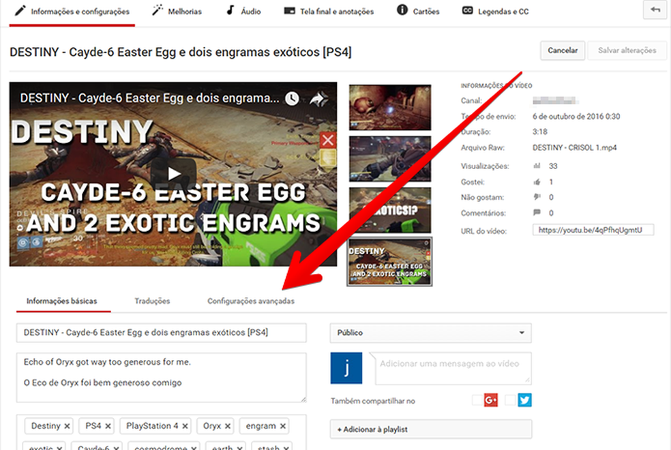The image size is (671, 450).
Task: Open the Melhorias tab
Action: pos(177,11)
